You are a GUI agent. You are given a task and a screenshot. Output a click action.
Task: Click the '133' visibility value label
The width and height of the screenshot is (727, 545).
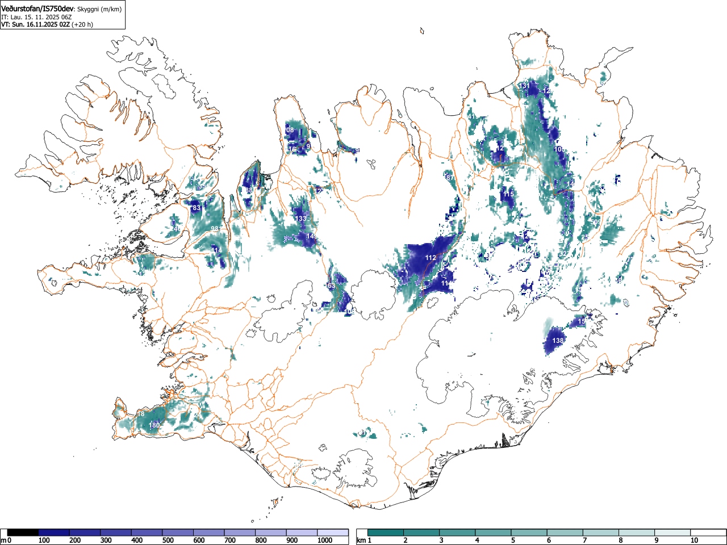coord(300,219)
